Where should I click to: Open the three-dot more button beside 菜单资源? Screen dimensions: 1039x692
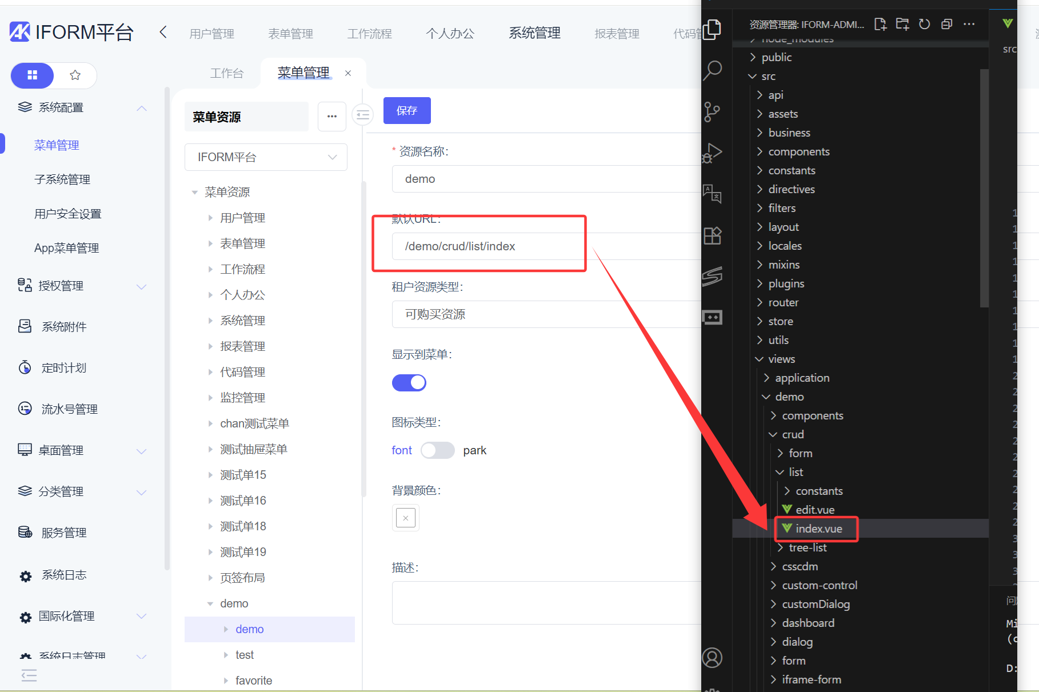point(332,117)
